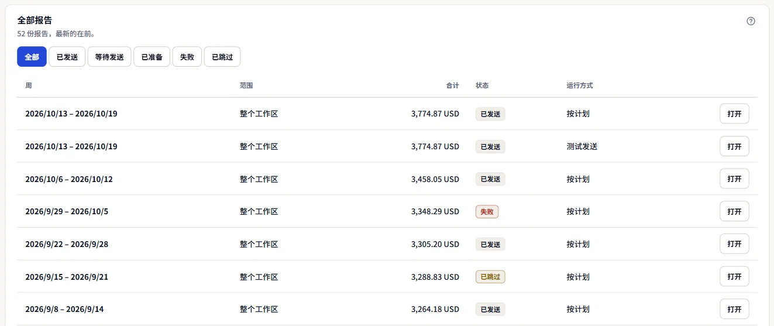Open the 测试发送 report for 2026/10/13
Screen dimensions: 774x326
pos(734,146)
